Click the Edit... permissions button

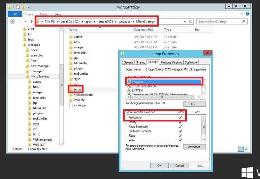click(x=194, y=104)
